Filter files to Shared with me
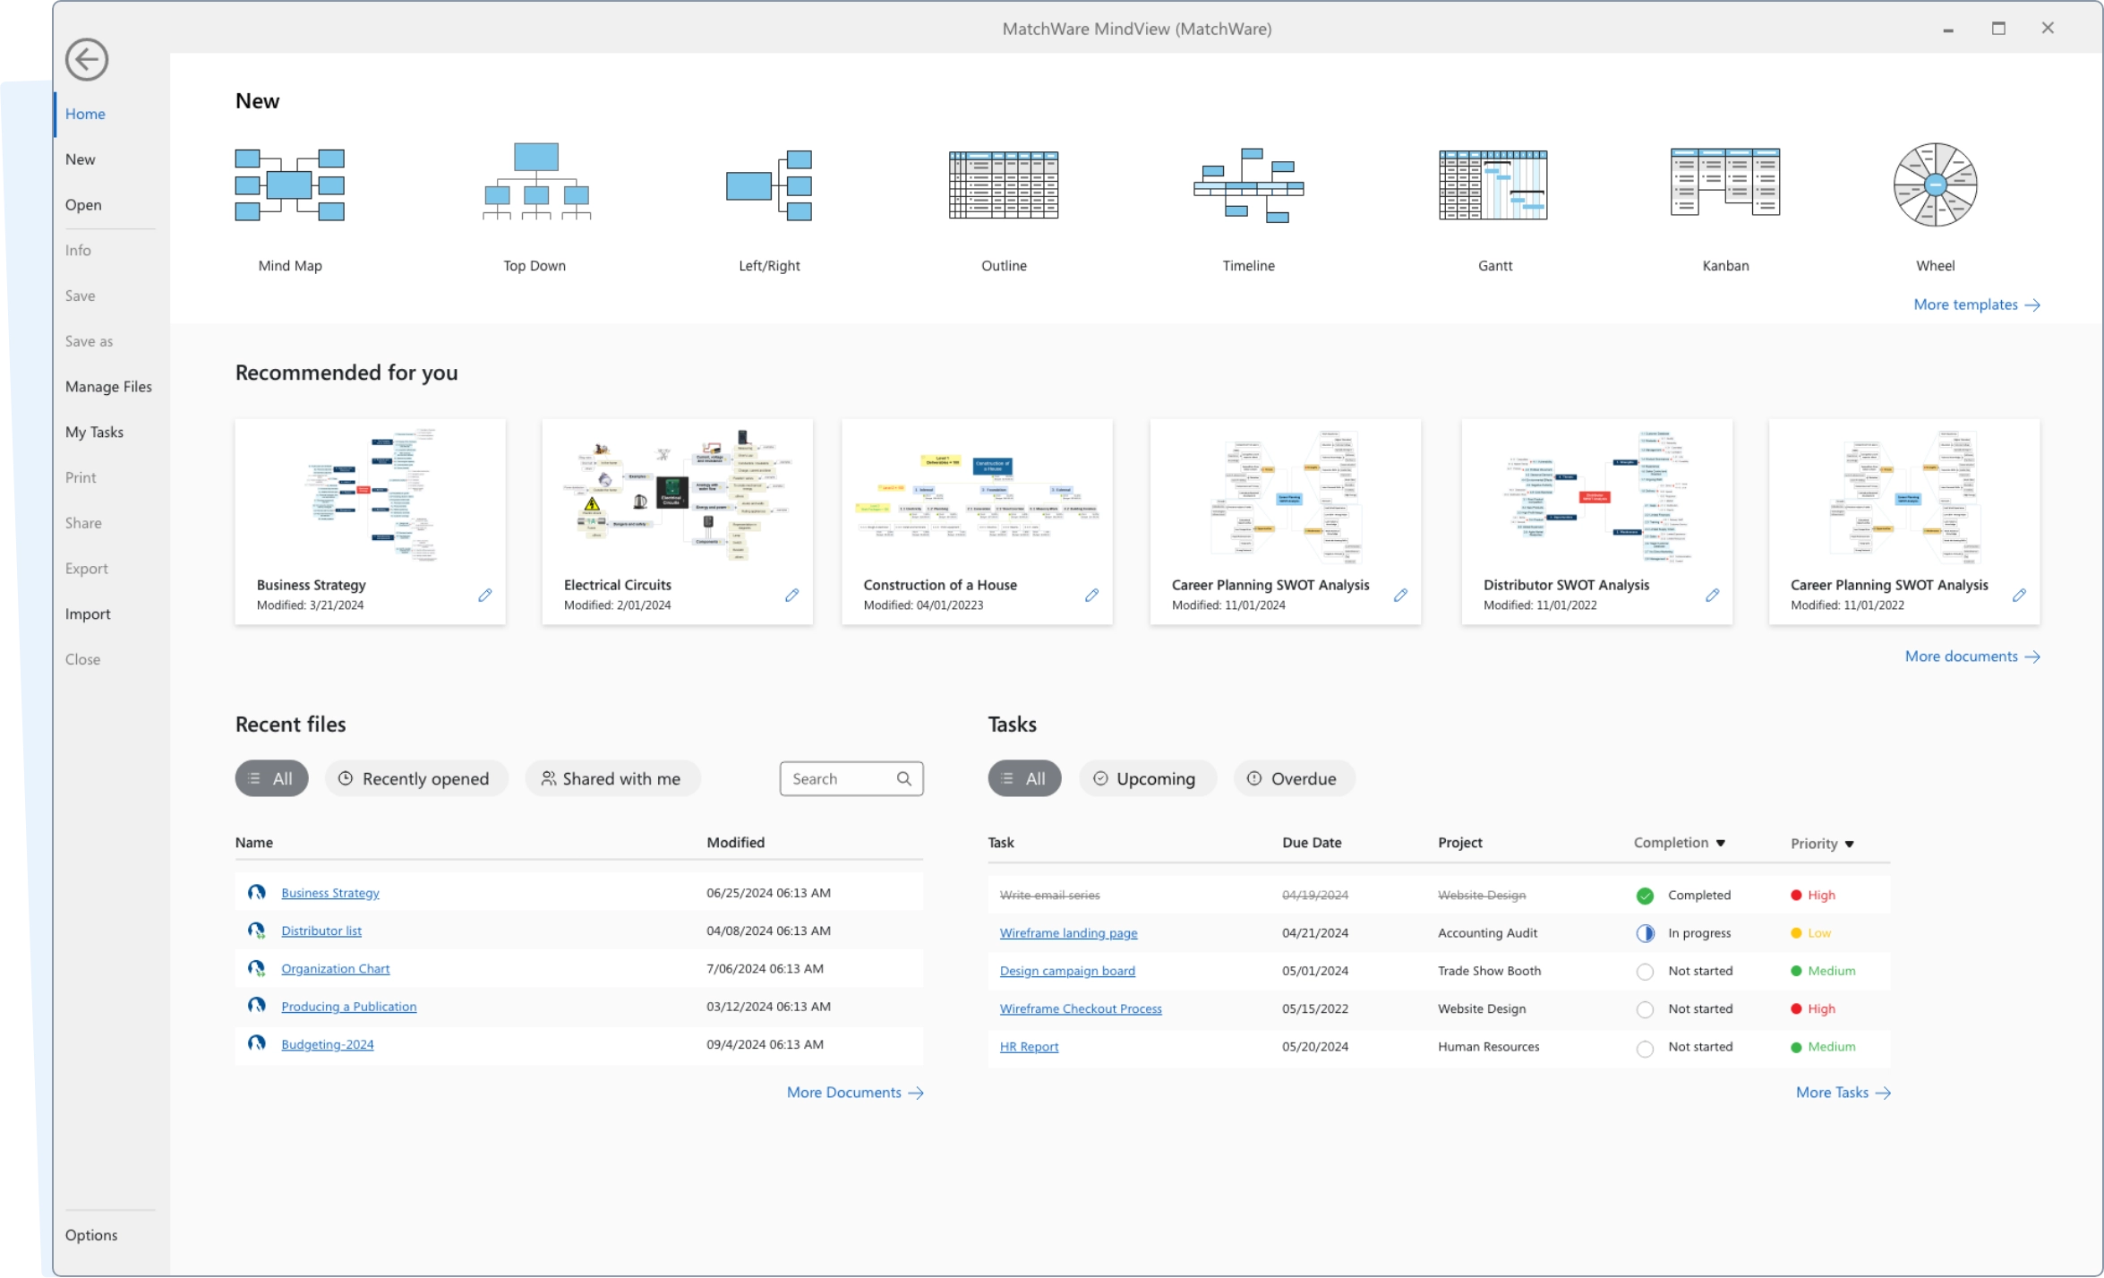Viewport: 2104px width, 1278px height. (612, 779)
